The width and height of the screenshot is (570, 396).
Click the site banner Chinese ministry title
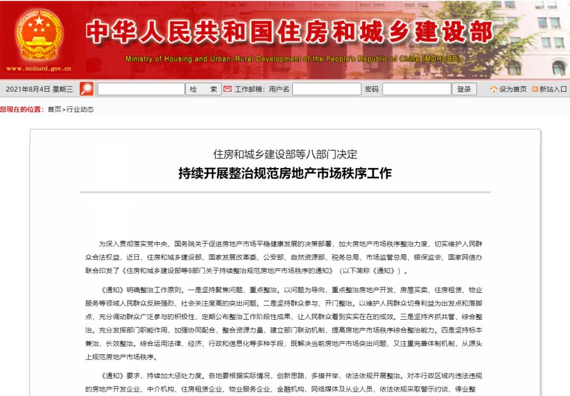(289, 32)
